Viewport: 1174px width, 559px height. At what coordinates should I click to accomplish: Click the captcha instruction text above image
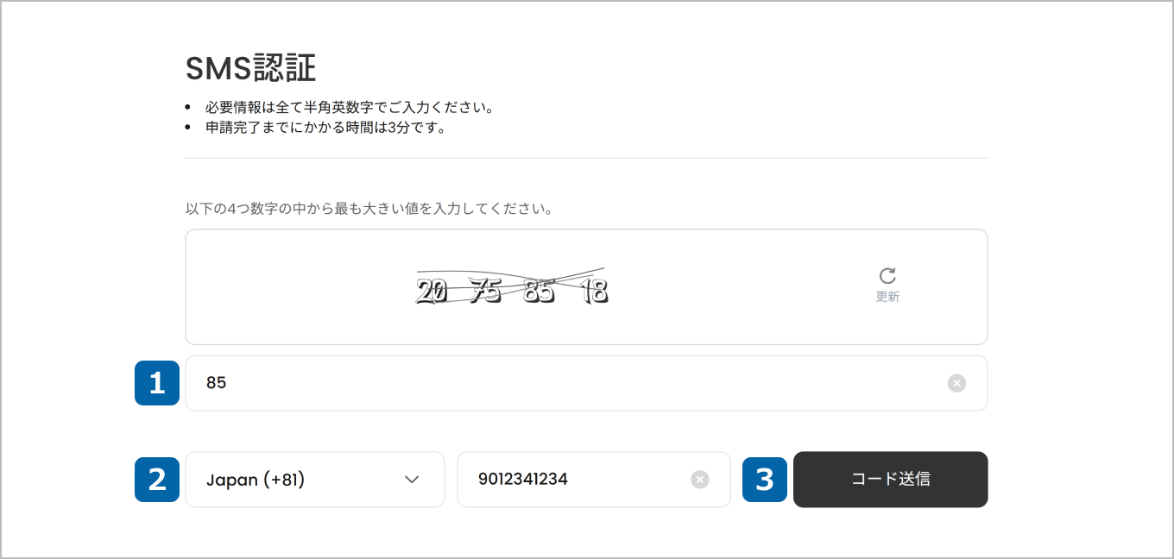tap(369, 209)
